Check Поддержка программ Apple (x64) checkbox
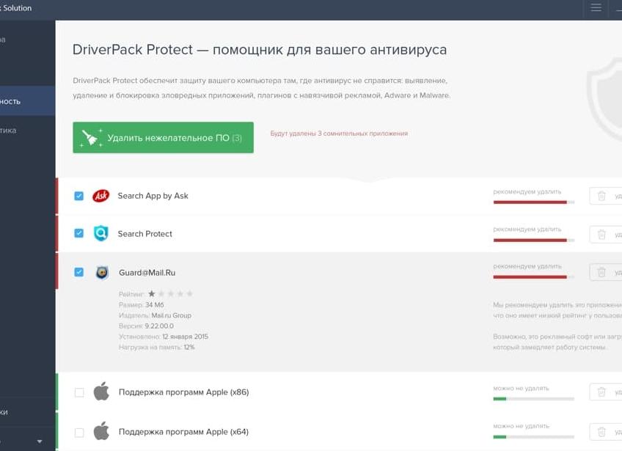622x451 pixels. 79,433
